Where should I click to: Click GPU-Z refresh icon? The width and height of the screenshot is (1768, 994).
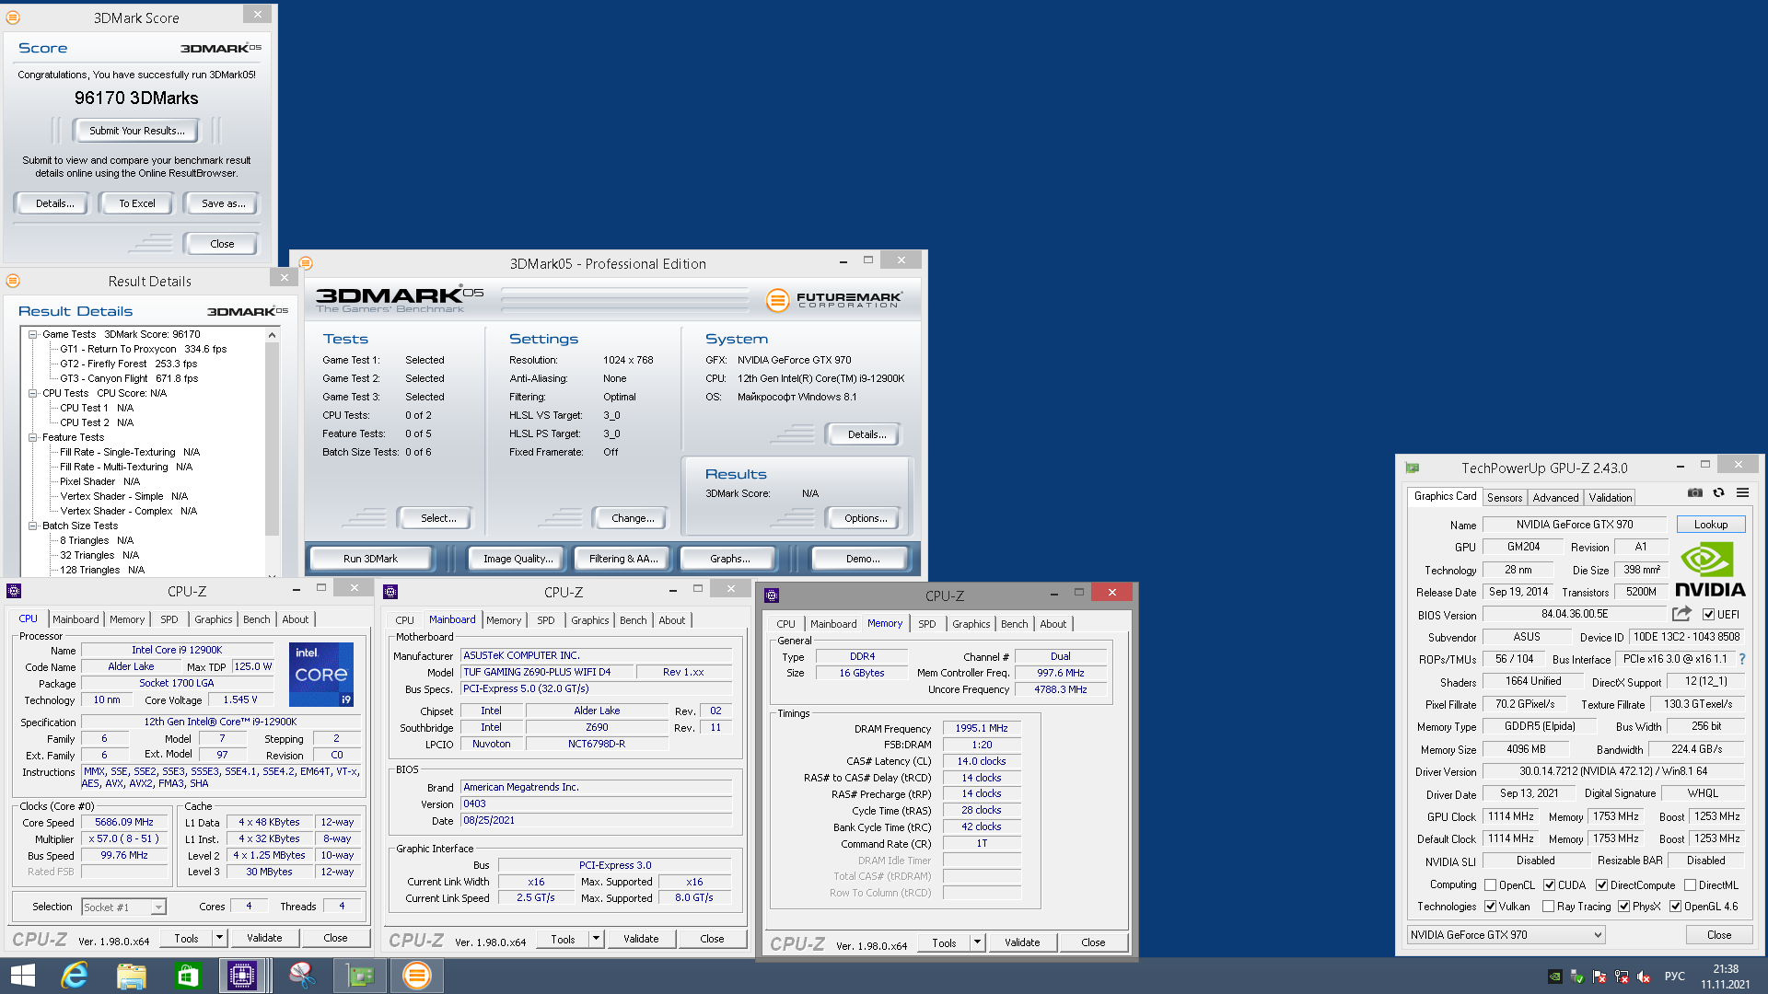[1718, 493]
